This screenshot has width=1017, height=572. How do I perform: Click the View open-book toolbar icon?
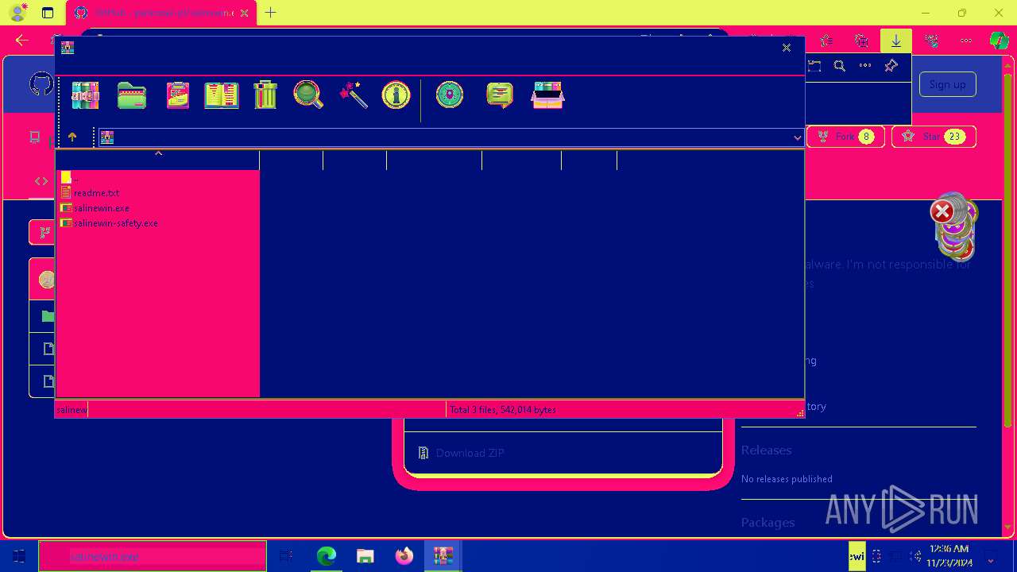(222, 95)
